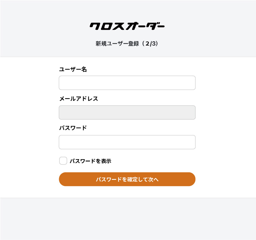This screenshot has width=256, height=240.
Task: Confirm password and go to next step
Action: pyautogui.click(x=127, y=179)
